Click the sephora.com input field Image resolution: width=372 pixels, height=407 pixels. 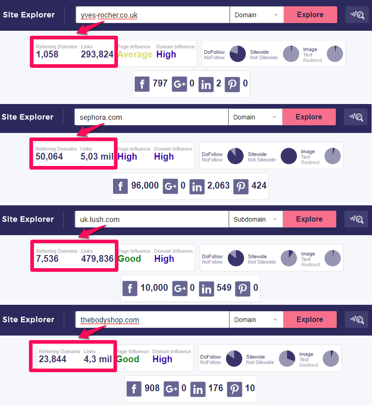point(151,117)
